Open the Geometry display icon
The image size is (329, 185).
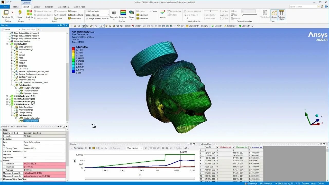click(114, 13)
